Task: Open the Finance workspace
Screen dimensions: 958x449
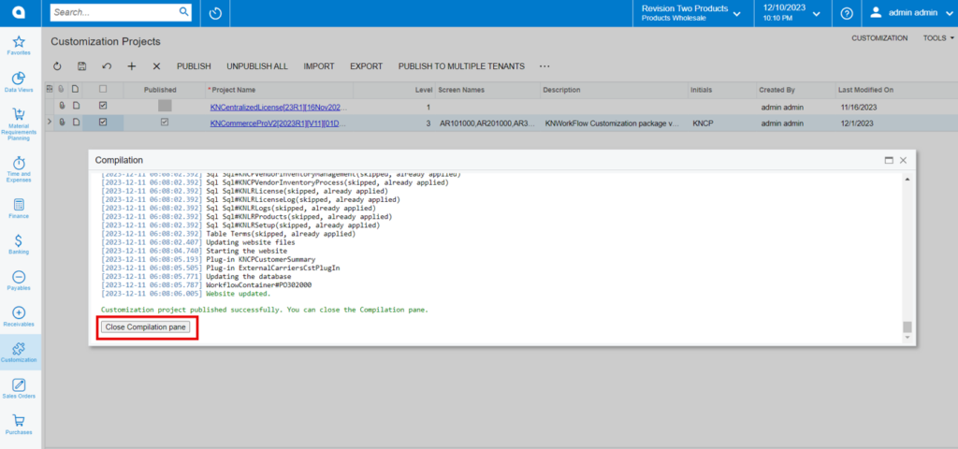Action: [19, 209]
